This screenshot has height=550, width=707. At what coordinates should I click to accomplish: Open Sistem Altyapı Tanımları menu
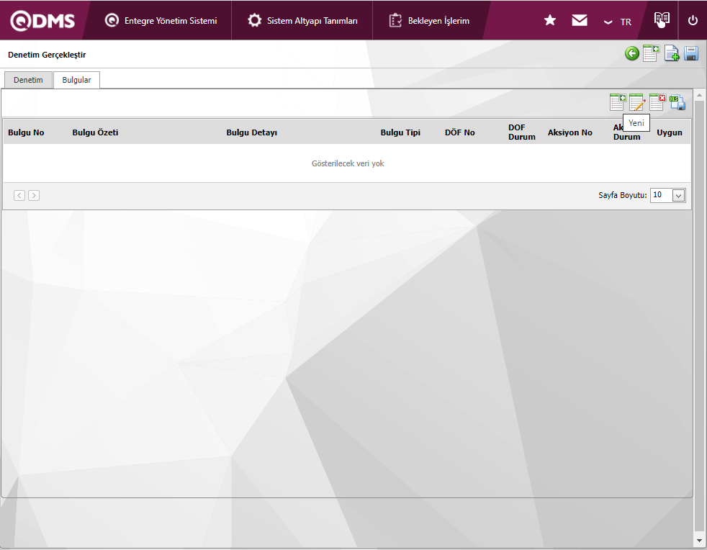point(302,21)
